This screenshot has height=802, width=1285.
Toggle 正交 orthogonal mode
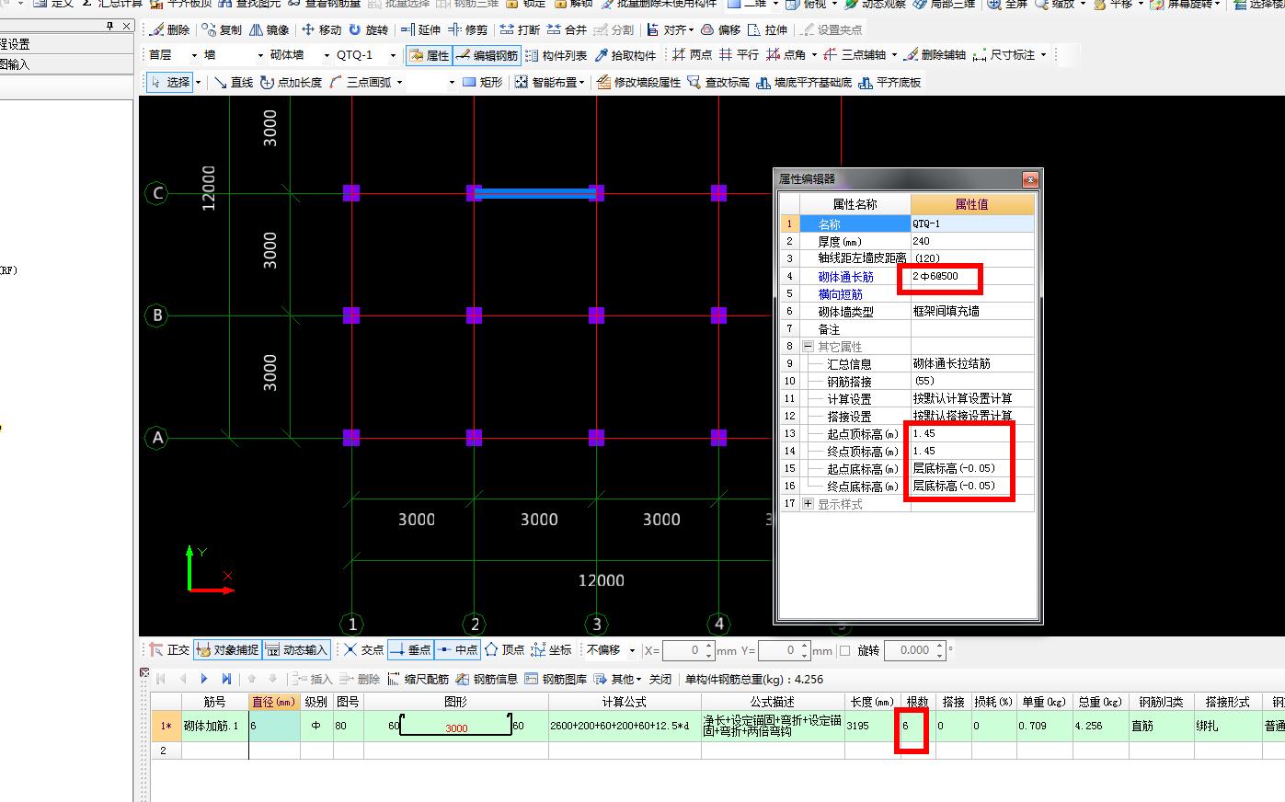tap(168, 649)
